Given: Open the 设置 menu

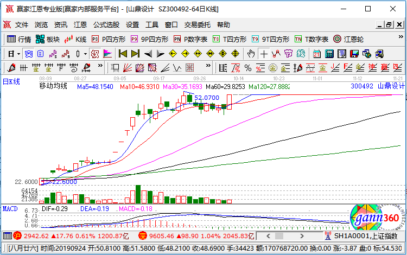Looking at the screenshot, I should [132, 24].
